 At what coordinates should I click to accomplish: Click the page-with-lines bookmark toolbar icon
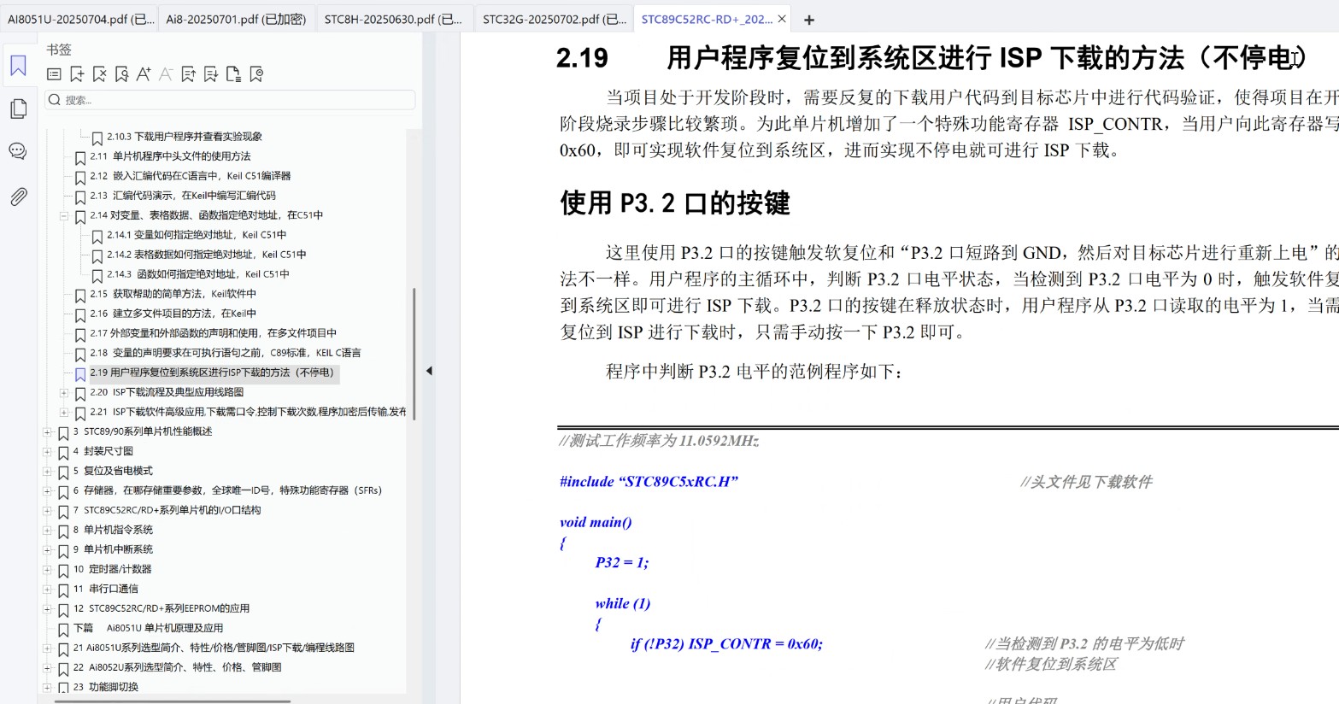point(233,74)
